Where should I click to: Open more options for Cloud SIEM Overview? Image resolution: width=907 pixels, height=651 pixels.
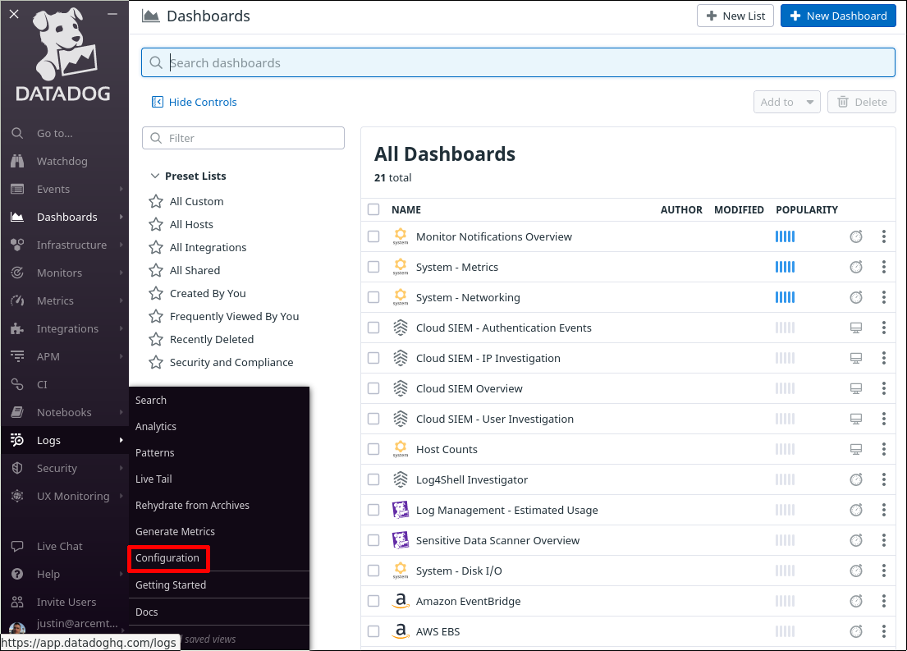(x=884, y=388)
